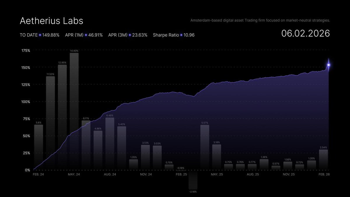Select the FEB. 24 axis label
The image size is (350, 197).
[x=39, y=174]
